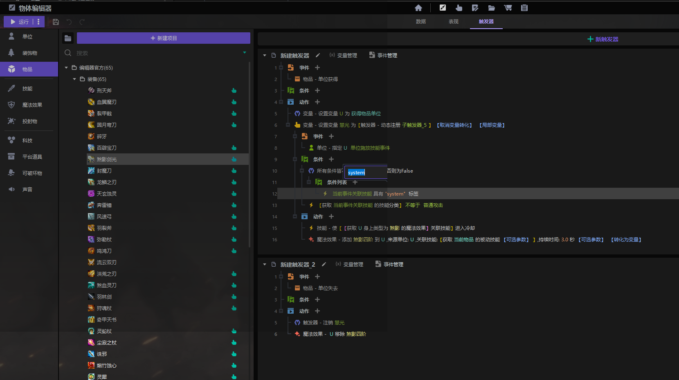Click the pencil icon next to 新建触发器
This screenshot has width=679, height=380.
point(318,55)
